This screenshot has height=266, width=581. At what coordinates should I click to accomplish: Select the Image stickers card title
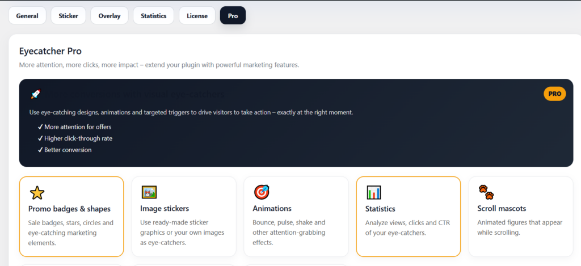[x=165, y=209]
